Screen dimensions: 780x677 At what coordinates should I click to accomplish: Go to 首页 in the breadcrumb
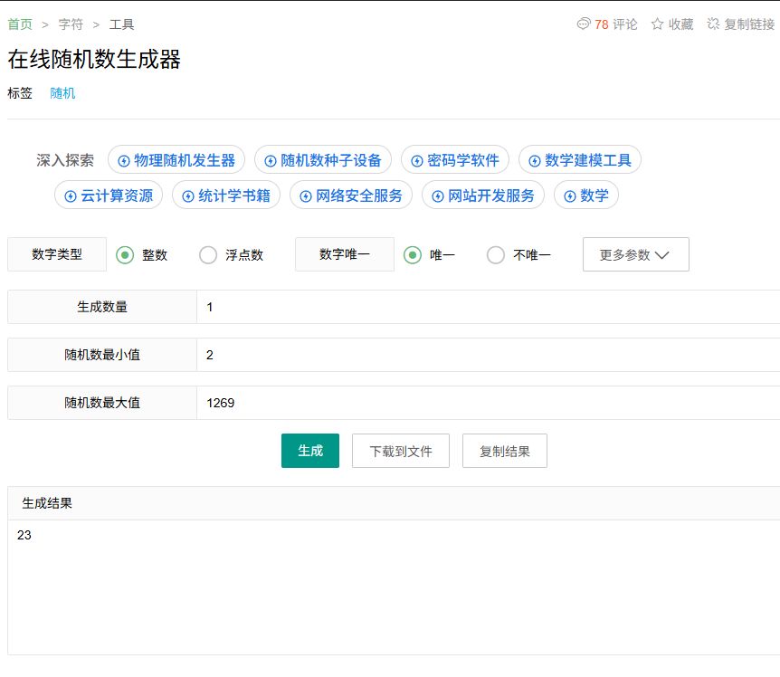[20, 24]
